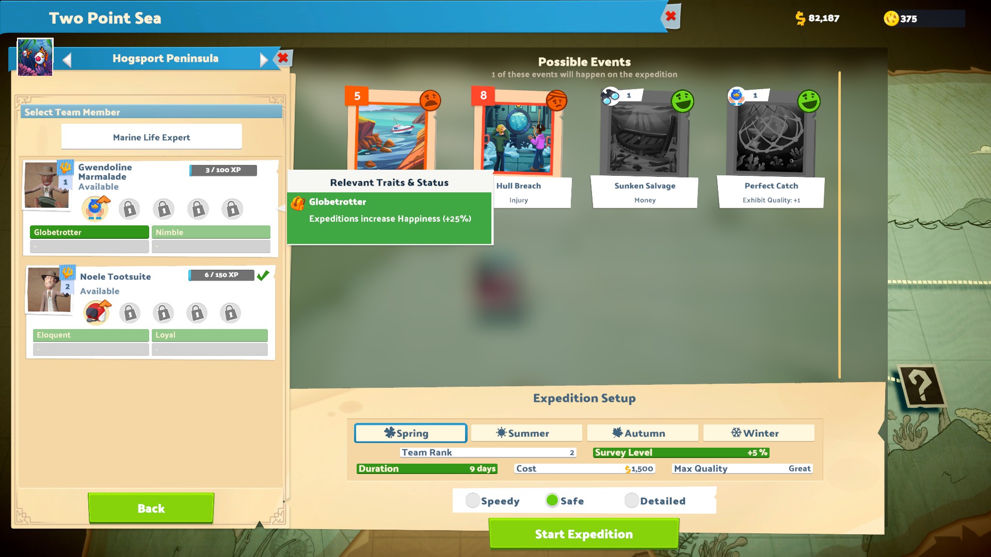Screen dimensions: 991x557
Task: Click Noele Tootsuite's red helmet skill icon
Action: click(x=97, y=313)
